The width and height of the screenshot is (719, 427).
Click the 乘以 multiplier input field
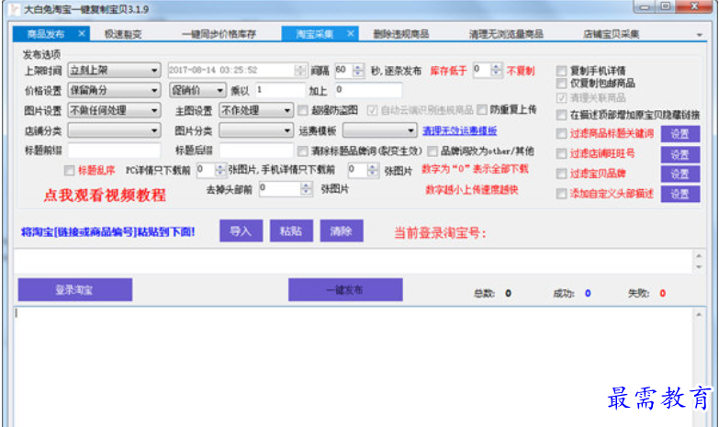280,90
